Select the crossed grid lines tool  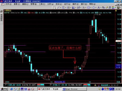83,7
